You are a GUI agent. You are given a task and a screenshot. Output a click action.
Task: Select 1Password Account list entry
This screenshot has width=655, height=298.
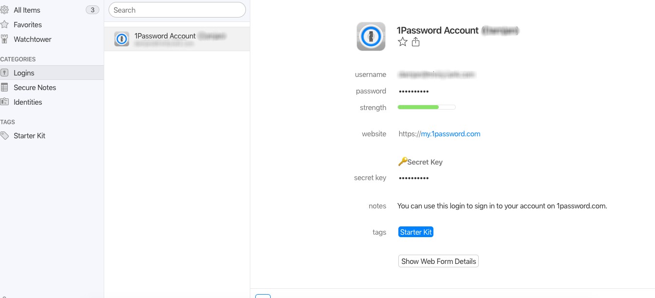pyautogui.click(x=177, y=39)
